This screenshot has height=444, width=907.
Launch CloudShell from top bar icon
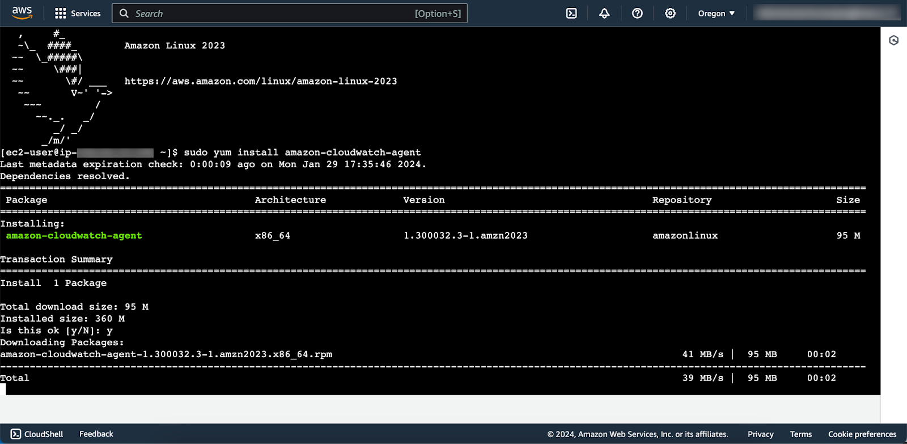[571, 13]
